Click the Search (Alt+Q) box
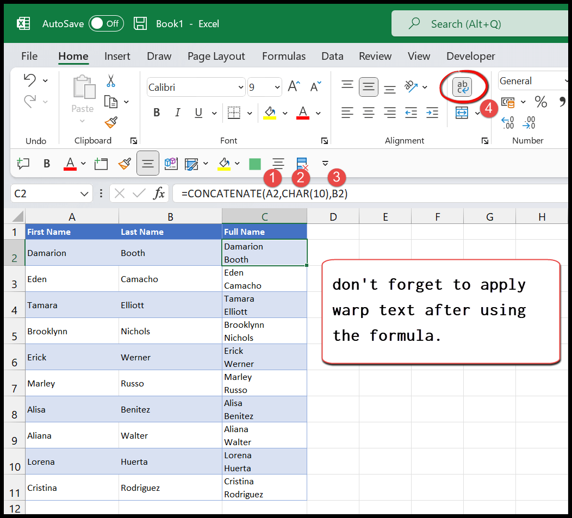 tap(480, 24)
